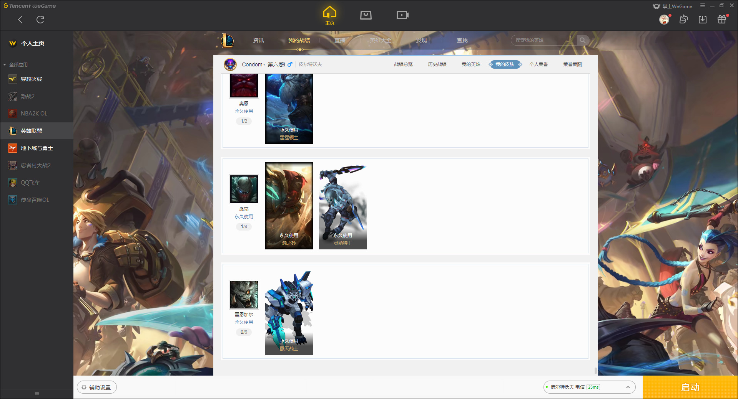Open the 雷霆领主 skin card
The height and width of the screenshot is (399, 738).
point(289,109)
